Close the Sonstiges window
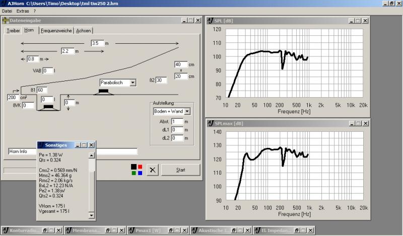The width and height of the screenshot is (403, 236). [x=91, y=145]
